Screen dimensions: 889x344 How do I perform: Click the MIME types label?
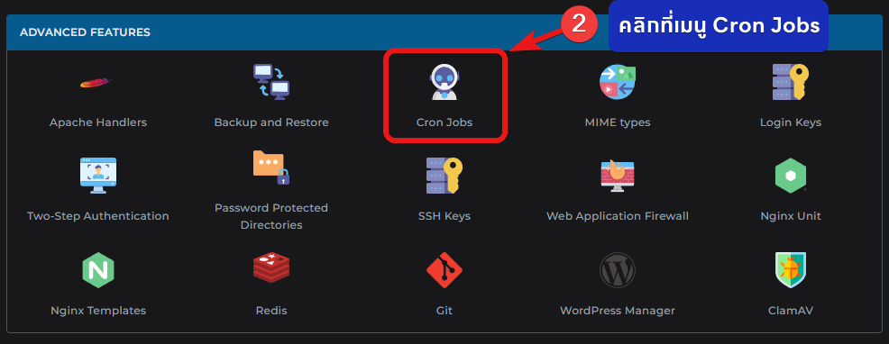coord(618,122)
